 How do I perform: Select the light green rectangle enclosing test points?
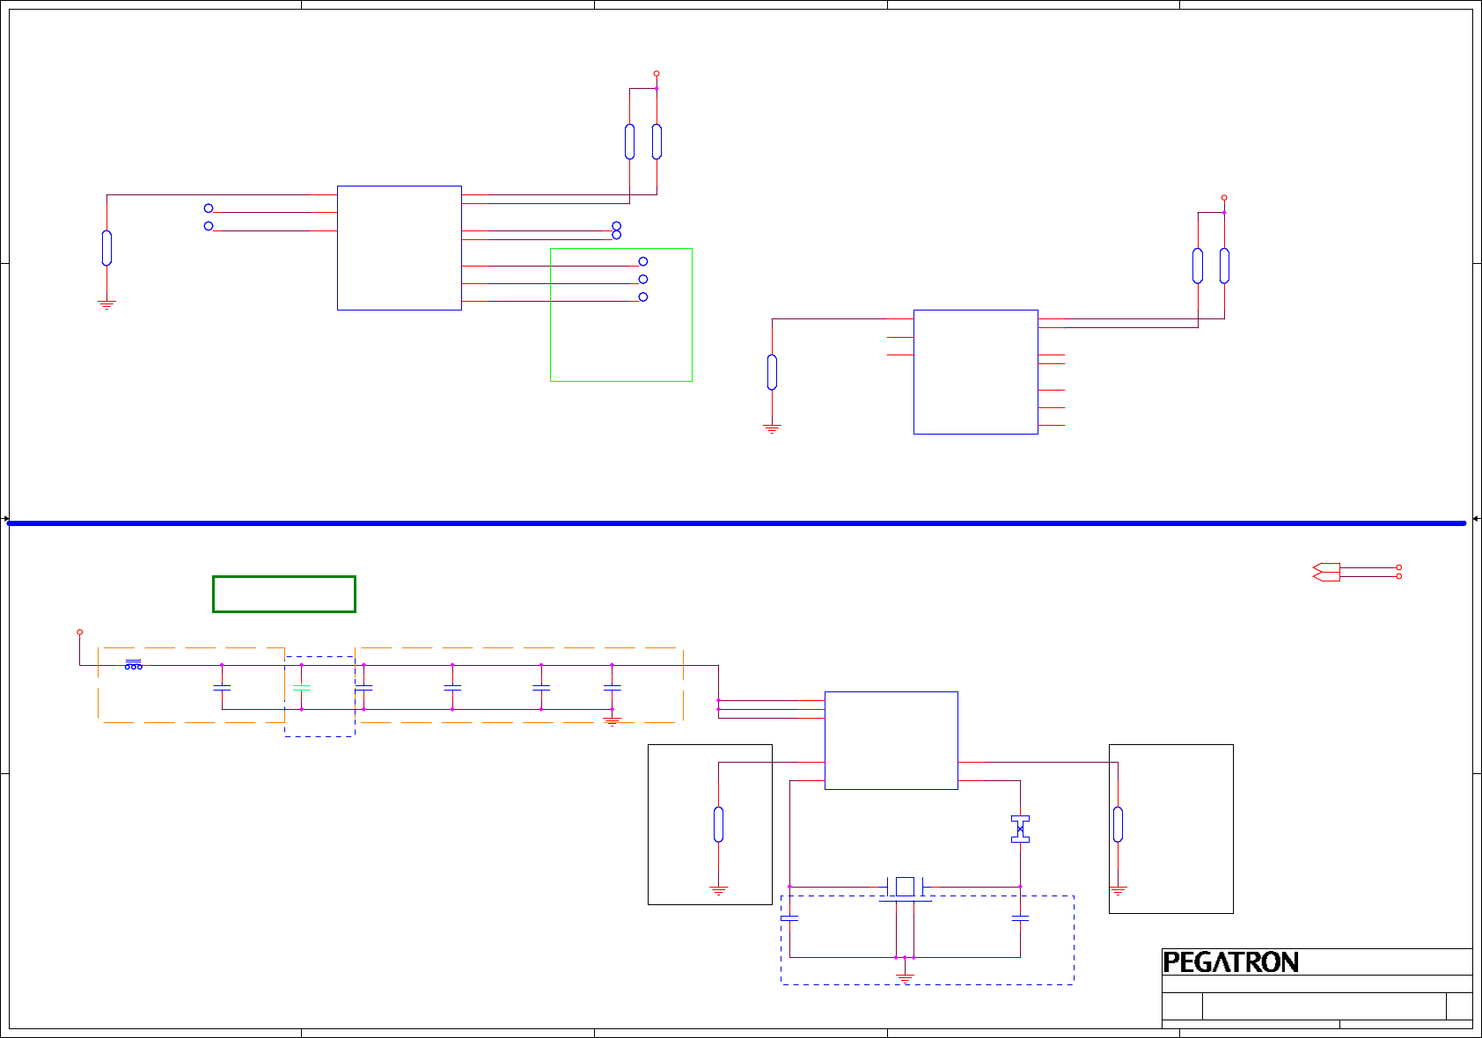[x=621, y=315]
